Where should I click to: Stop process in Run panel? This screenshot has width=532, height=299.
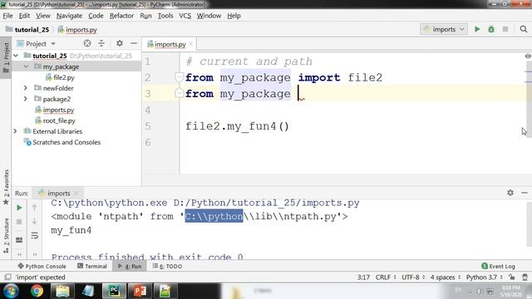19,222
